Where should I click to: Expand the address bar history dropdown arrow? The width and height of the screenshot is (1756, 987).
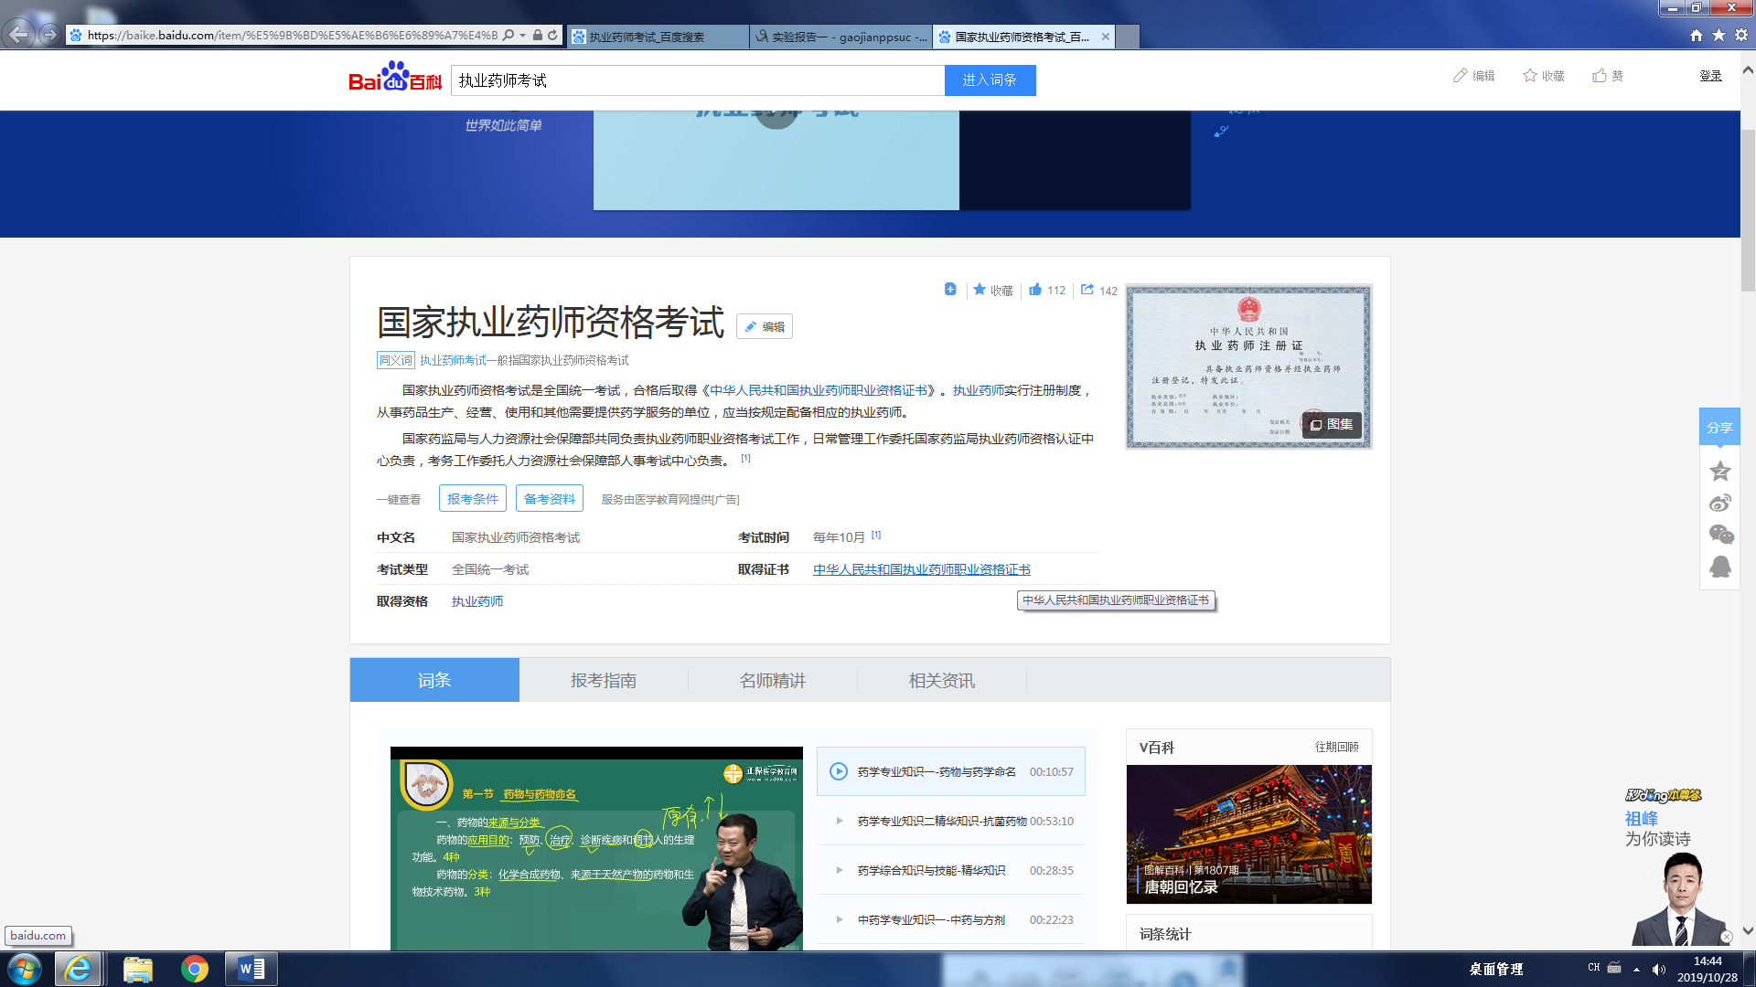522,36
